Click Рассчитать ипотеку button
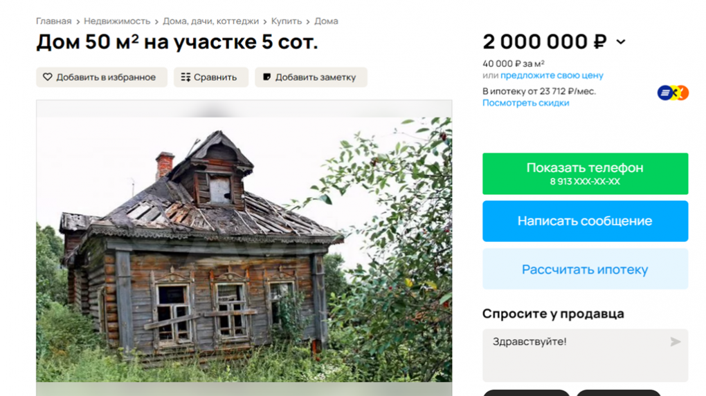 click(586, 270)
